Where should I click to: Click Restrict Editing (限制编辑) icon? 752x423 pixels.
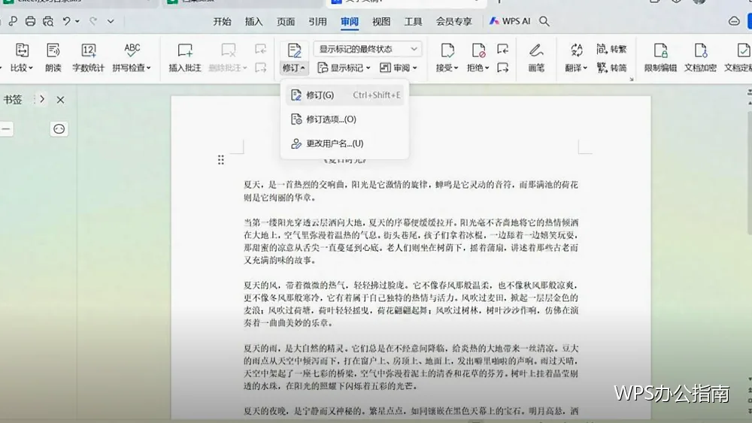click(x=660, y=50)
